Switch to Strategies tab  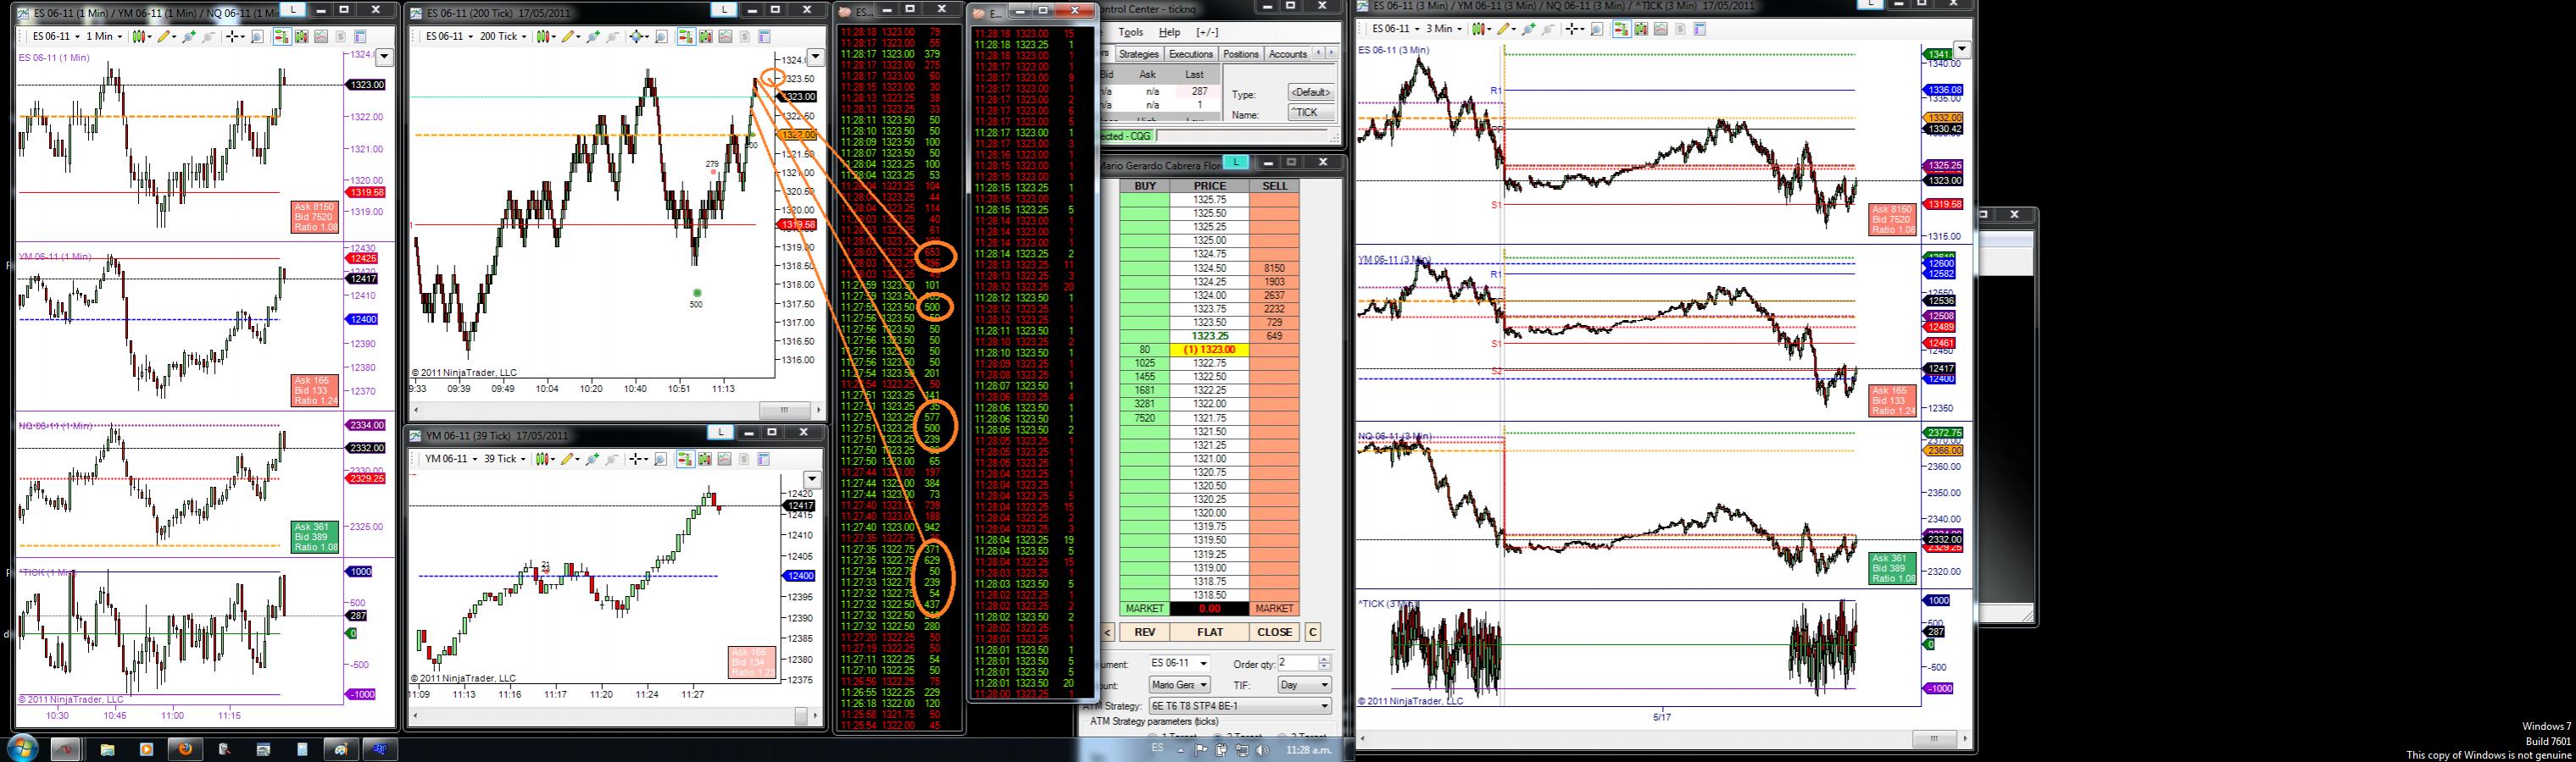(x=1139, y=54)
